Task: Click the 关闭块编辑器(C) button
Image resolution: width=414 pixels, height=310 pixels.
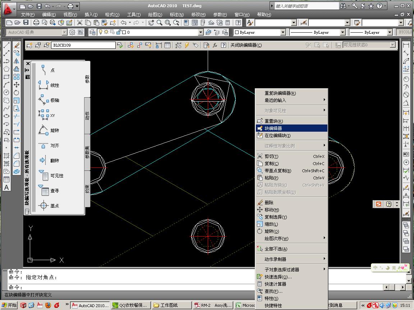Action: tap(246, 45)
